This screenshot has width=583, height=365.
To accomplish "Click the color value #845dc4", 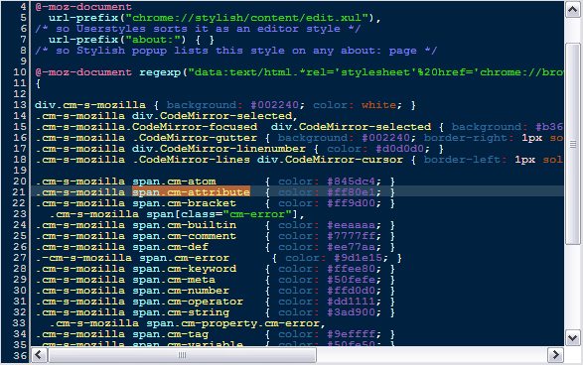I will 351,182.
